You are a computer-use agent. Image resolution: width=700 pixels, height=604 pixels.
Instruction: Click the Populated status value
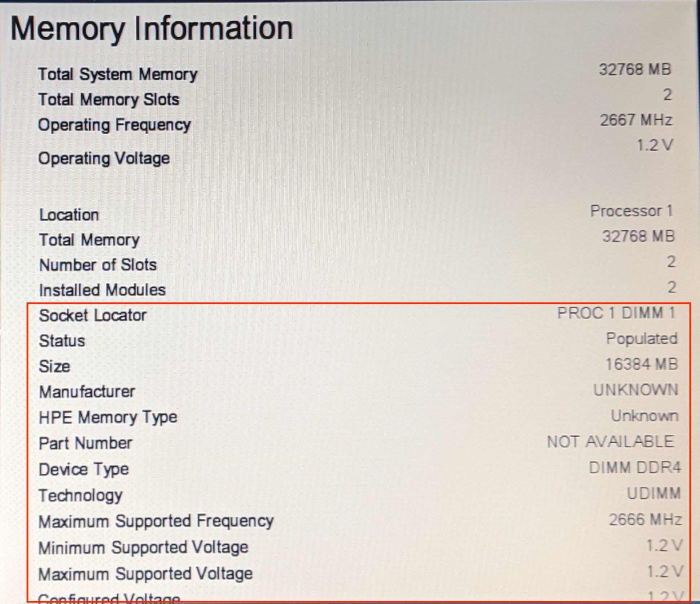(x=641, y=339)
